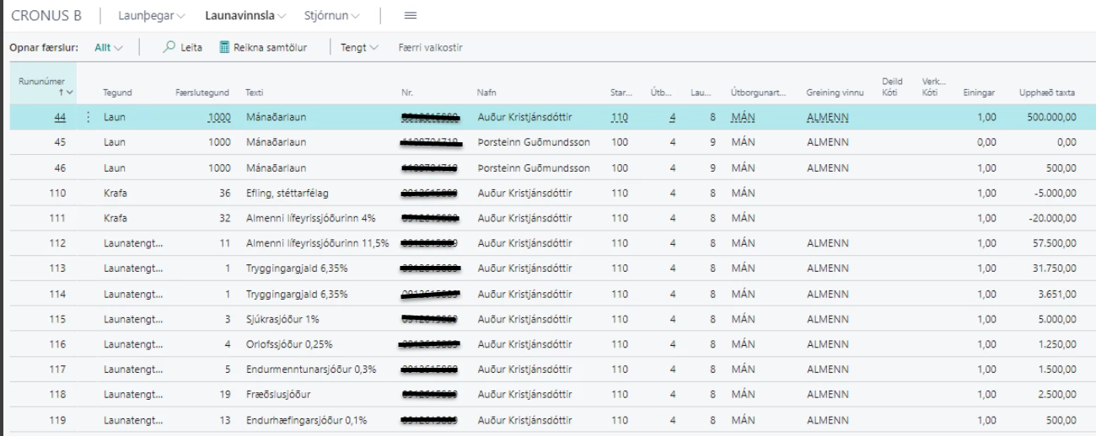Click Færri valkostir button
The image size is (1096, 436).
tap(430, 48)
